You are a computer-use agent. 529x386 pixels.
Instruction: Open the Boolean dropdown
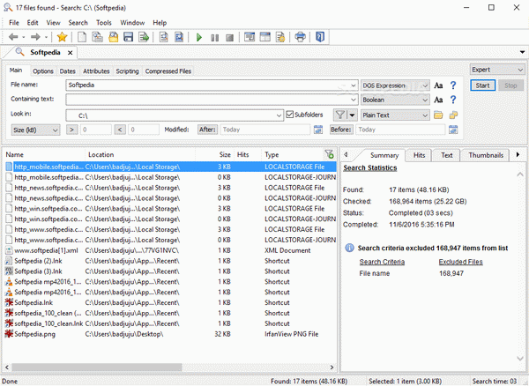coord(395,100)
